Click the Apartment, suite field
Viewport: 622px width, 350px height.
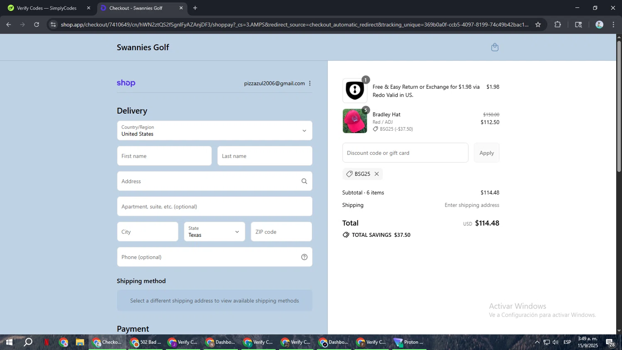pyautogui.click(x=214, y=207)
